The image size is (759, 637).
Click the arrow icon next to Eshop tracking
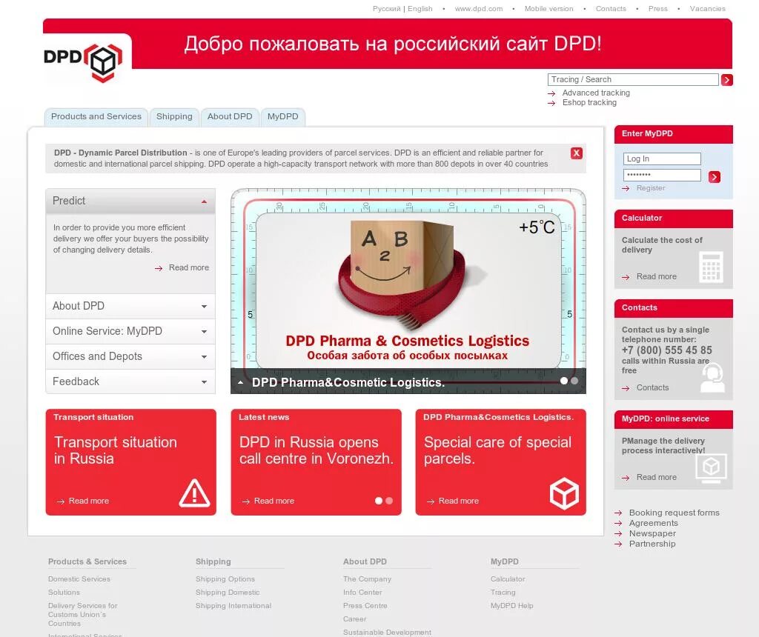[551, 103]
